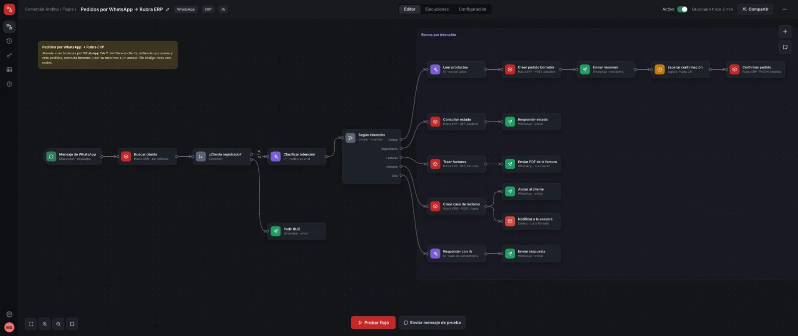Screen dimensions: 798x336
Task: Select the Clasificar intención AI node
Action: (297, 156)
